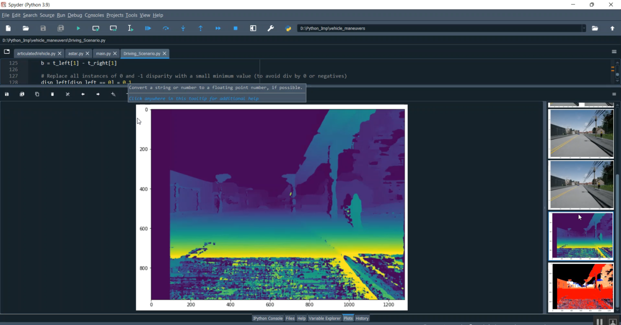621x325 pixels.
Task: Run the file with the green play icon
Action: pos(78,28)
